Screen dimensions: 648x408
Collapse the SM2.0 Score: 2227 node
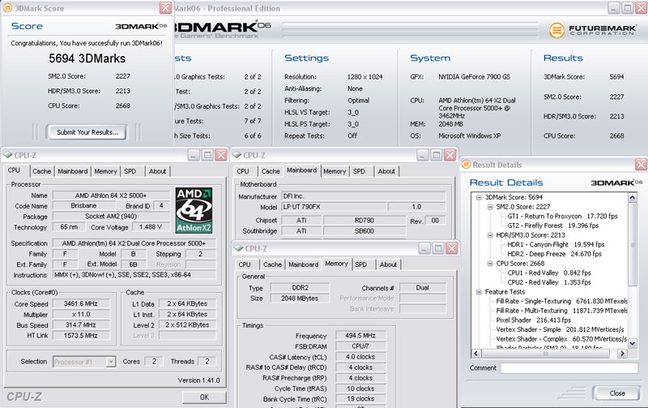(490, 207)
